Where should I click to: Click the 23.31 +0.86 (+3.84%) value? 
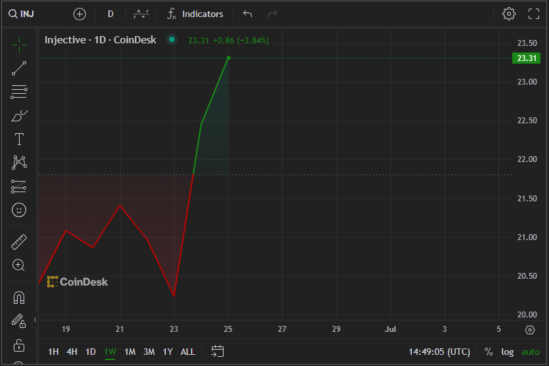pos(229,41)
